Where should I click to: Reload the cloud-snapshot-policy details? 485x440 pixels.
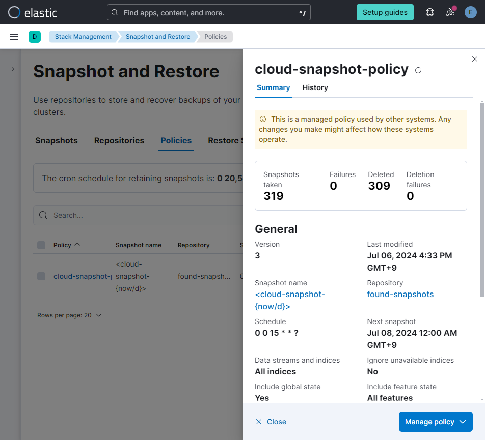(418, 70)
